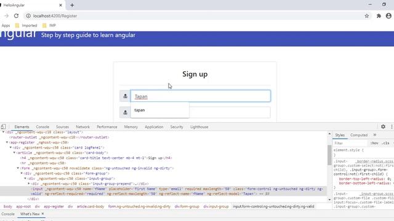Switch to the drawer Console tab
394x221 pixels.
click(x=8, y=214)
